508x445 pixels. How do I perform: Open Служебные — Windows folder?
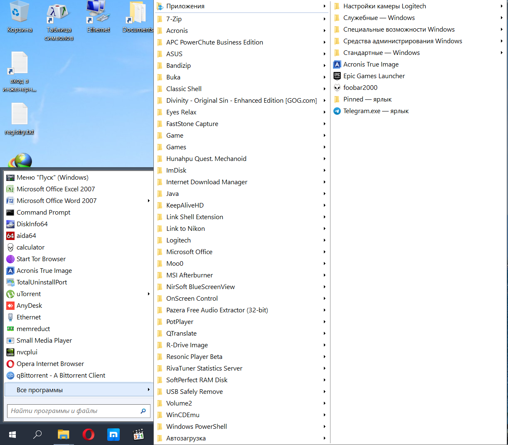tap(419, 18)
